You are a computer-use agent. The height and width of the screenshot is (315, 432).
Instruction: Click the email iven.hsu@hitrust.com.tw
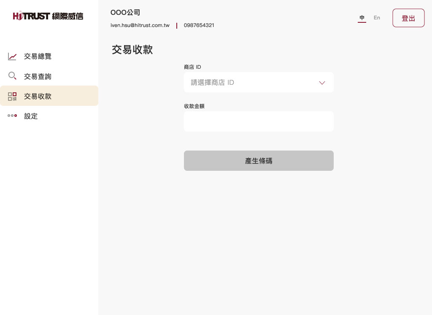[x=140, y=25]
